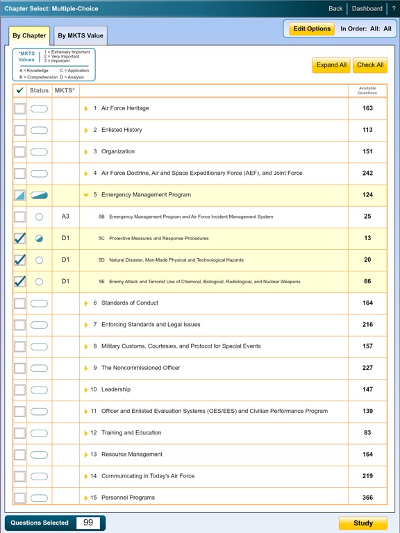Click the Standards of Conduct chapter title

[x=130, y=303]
